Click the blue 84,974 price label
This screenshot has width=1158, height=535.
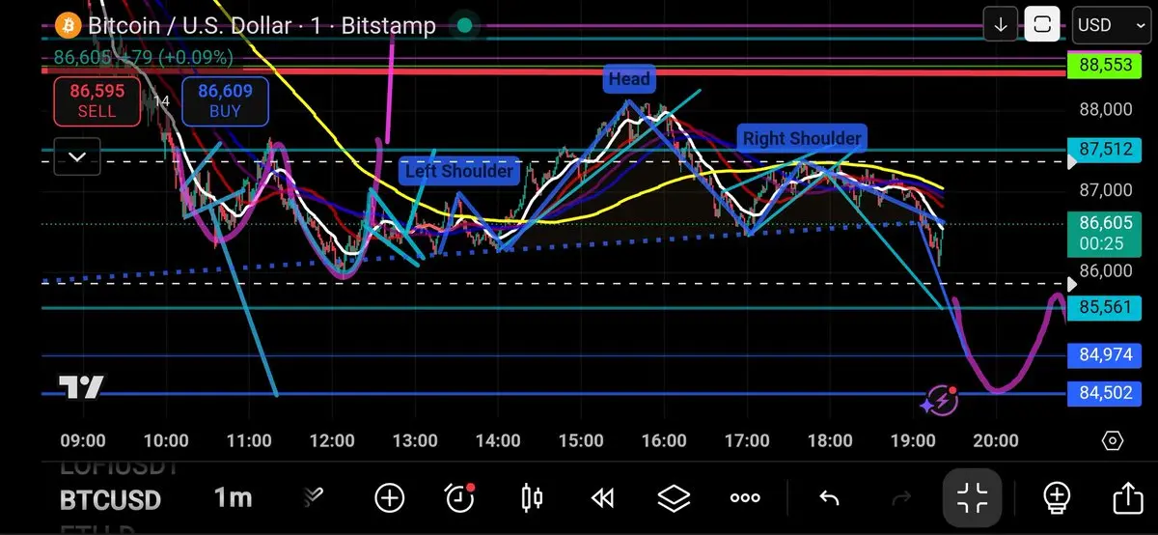tap(1106, 355)
